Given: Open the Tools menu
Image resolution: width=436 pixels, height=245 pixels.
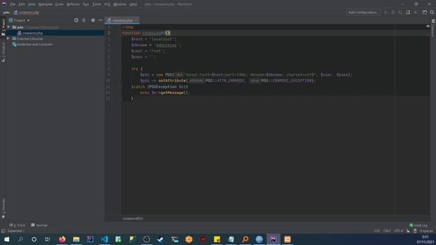Looking at the screenshot, I should [x=97, y=4].
